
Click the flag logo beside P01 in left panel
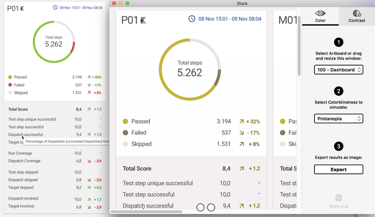tap(22, 8)
